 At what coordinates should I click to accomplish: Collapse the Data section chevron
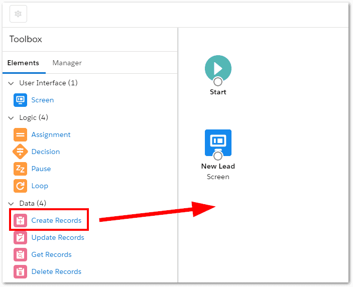tap(11, 203)
